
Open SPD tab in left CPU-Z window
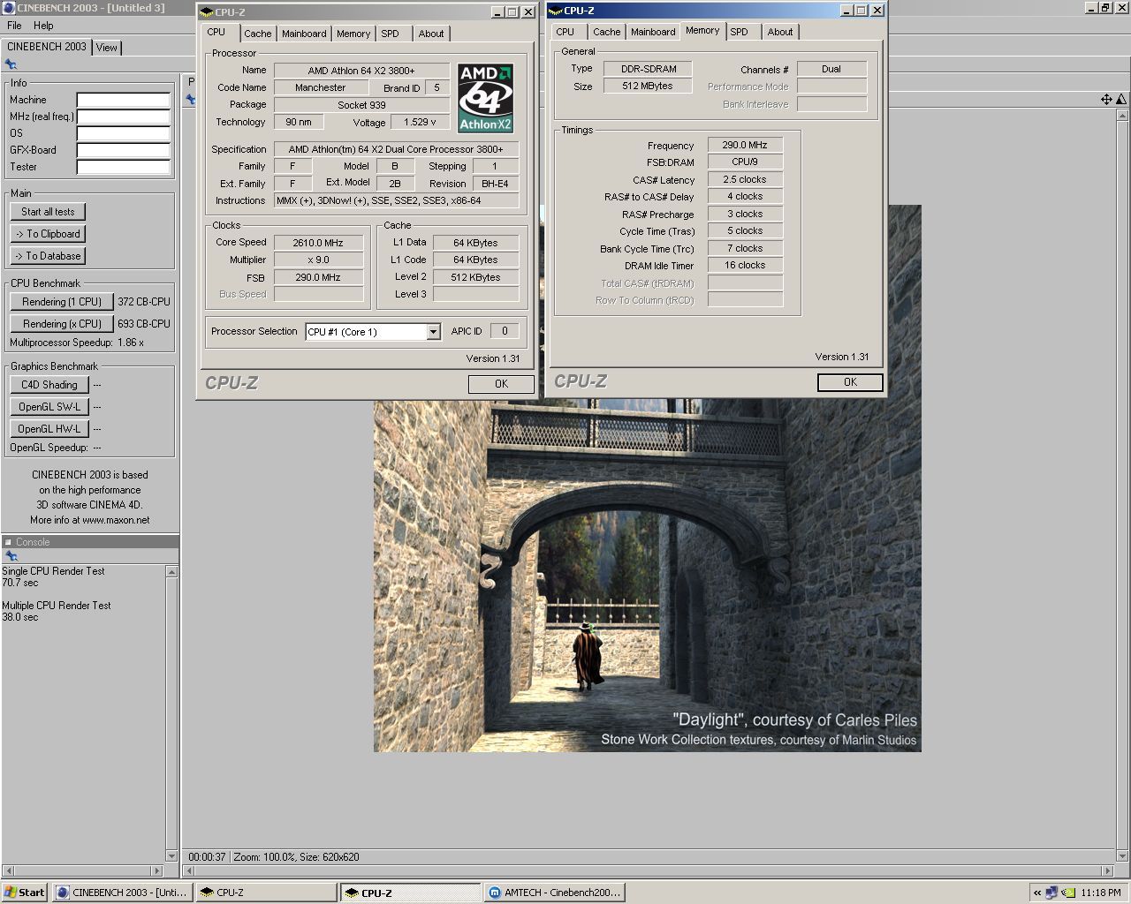[x=391, y=34]
